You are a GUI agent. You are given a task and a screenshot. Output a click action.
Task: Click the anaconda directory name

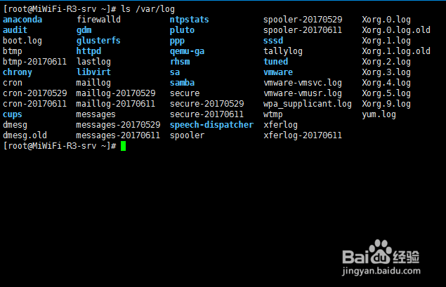(x=22, y=20)
